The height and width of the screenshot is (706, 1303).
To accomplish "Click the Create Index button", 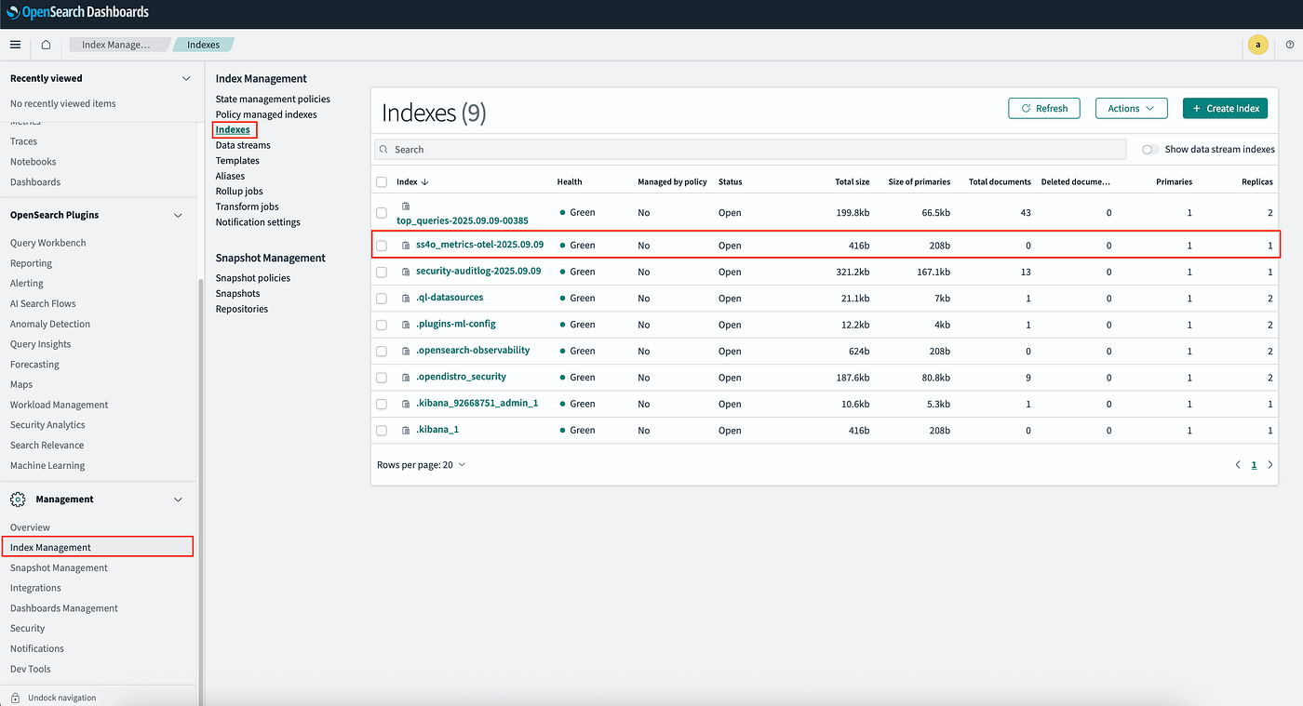I will click(1225, 108).
